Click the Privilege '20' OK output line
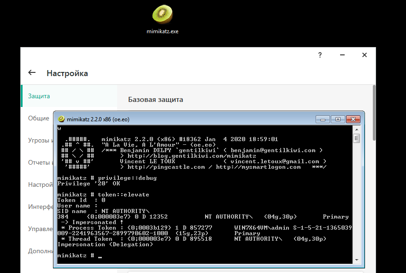Image resolution: width=406 pixels, height=273 pixels. click(89, 184)
